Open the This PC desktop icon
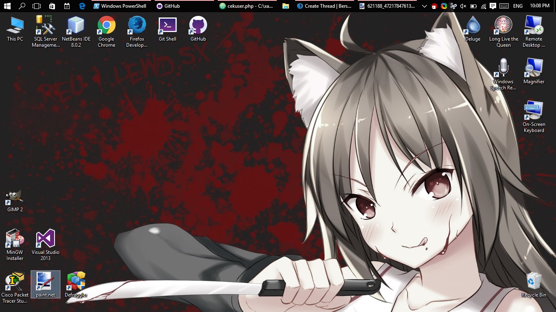Image resolution: width=556 pixels, height=312 pixels. pos(15,29)
